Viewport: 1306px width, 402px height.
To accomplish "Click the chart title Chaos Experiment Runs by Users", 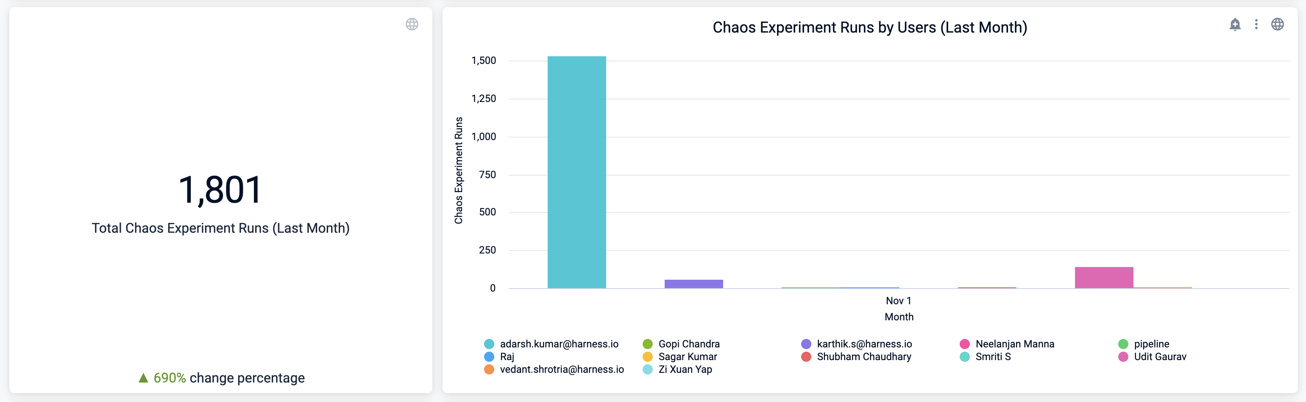I will point(870,27).
